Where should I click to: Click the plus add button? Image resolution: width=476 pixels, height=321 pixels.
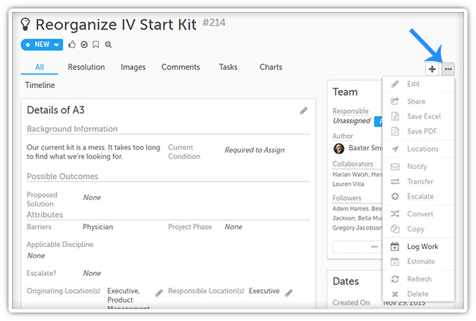432,69
